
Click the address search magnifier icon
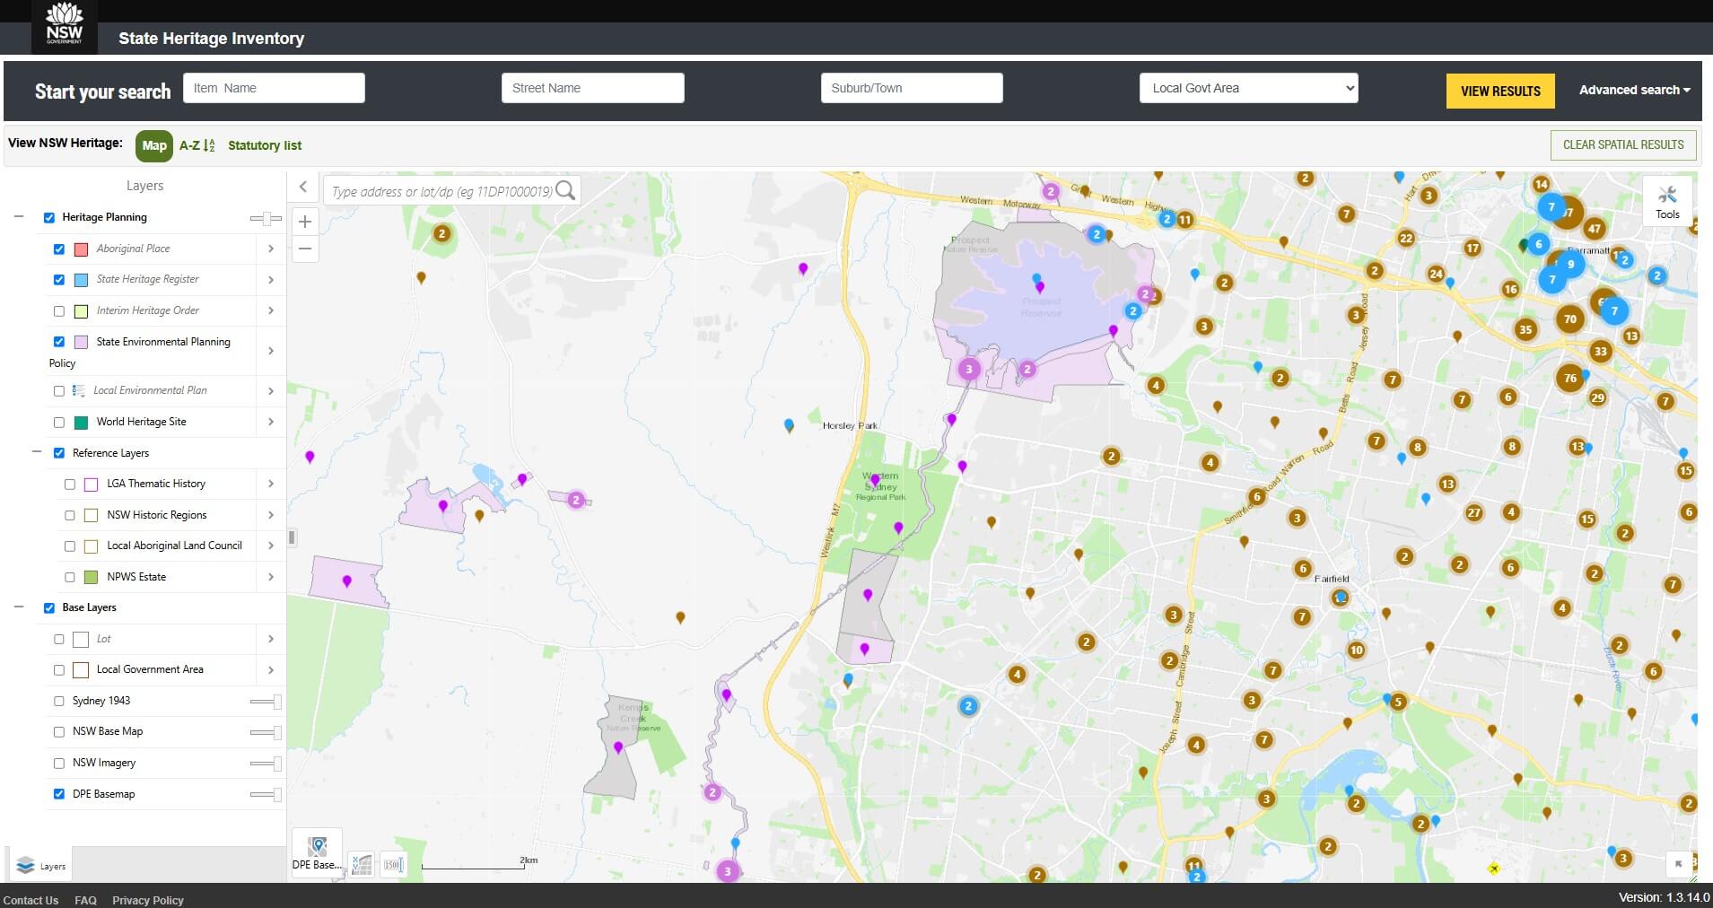pyautogui.click(x=565, y=190)
